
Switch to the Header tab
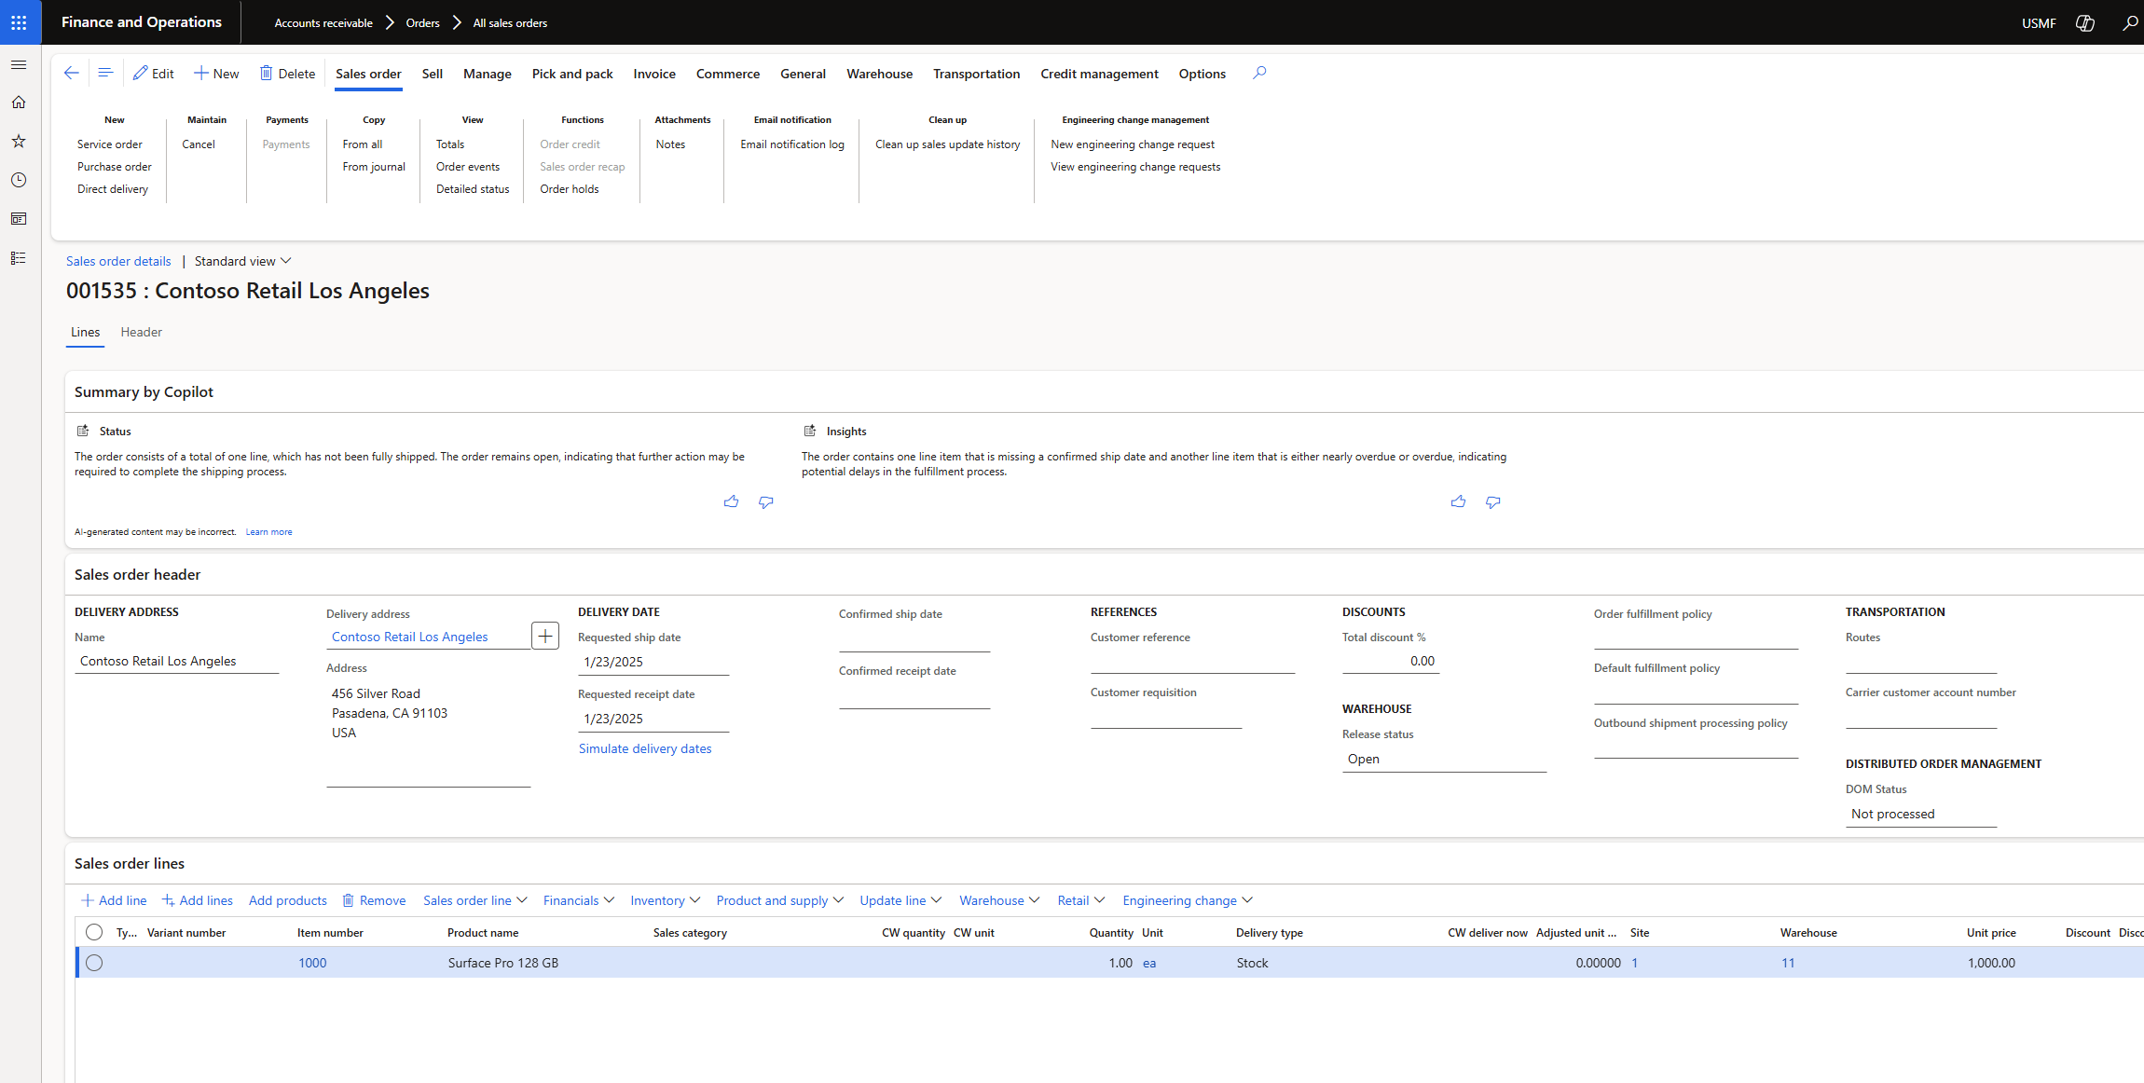pos(141,332)
